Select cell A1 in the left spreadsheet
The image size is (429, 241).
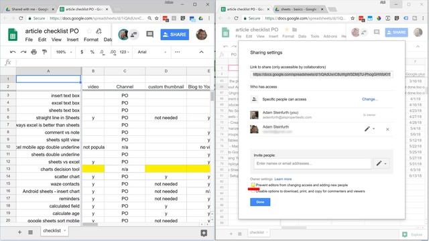pyautogui.click(x=48, y=79)
